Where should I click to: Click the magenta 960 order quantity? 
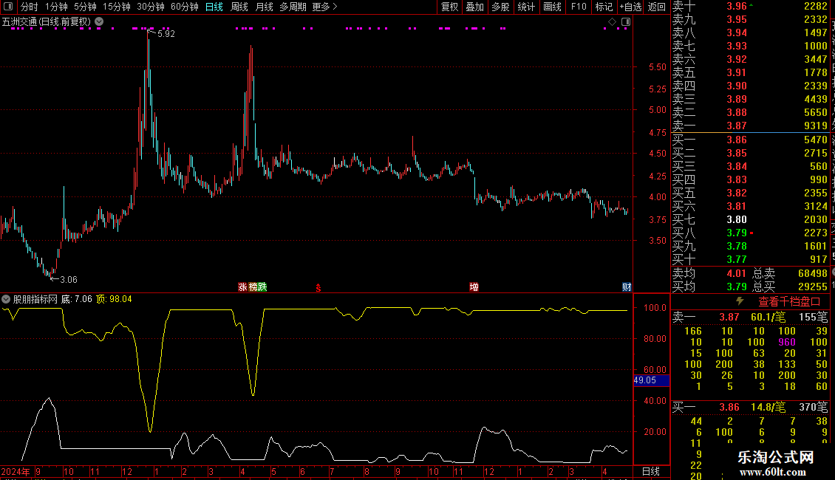click(786, 342)
